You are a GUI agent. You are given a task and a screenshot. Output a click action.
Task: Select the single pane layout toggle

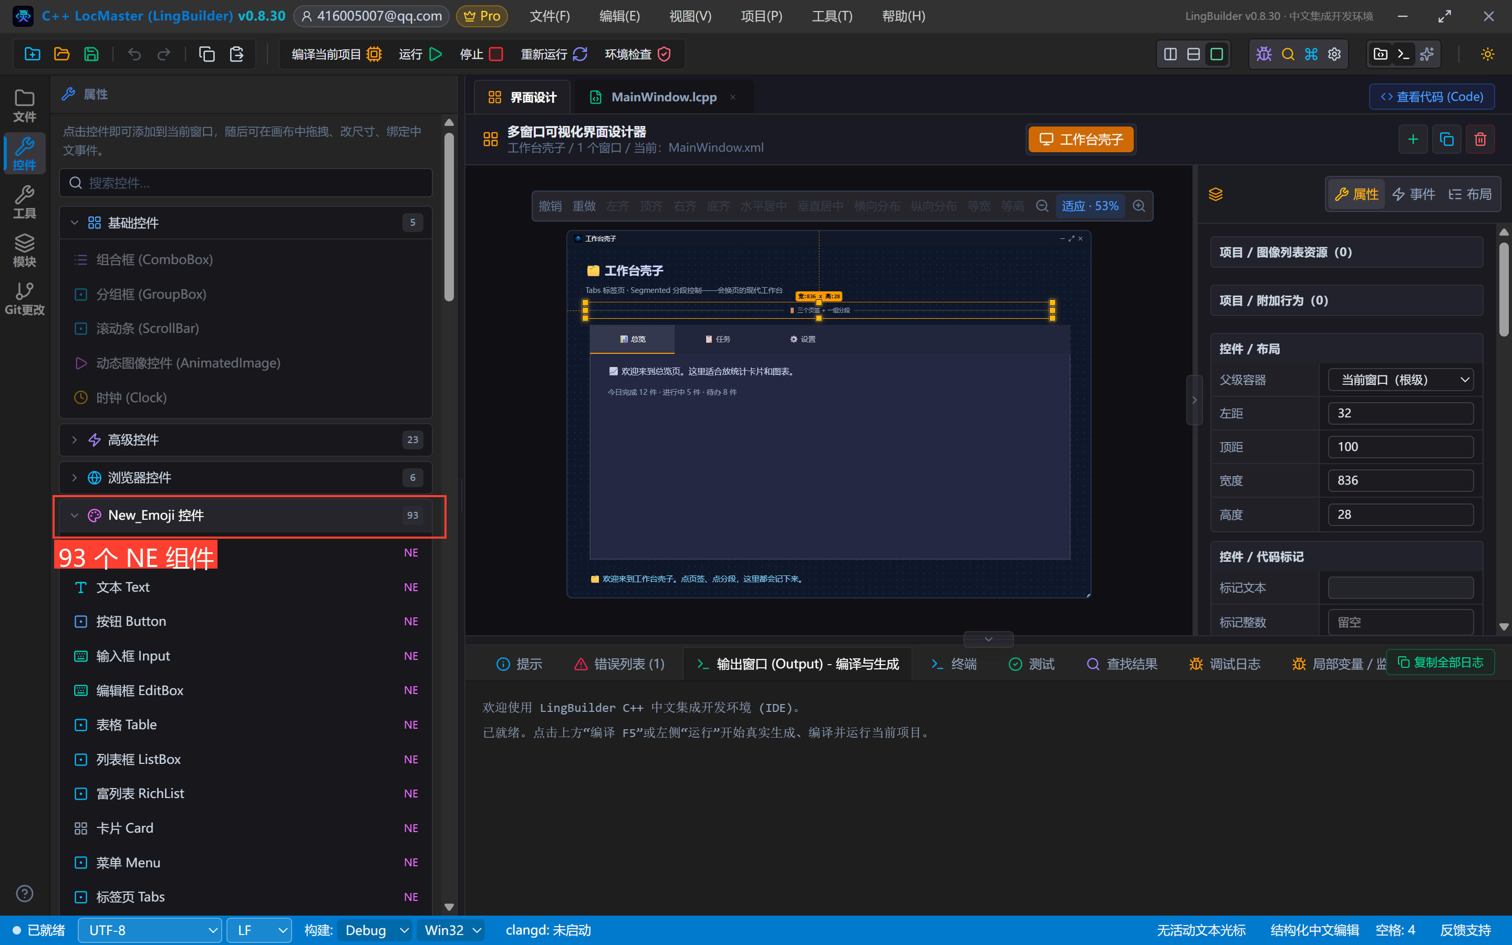tap(1216, 55)
